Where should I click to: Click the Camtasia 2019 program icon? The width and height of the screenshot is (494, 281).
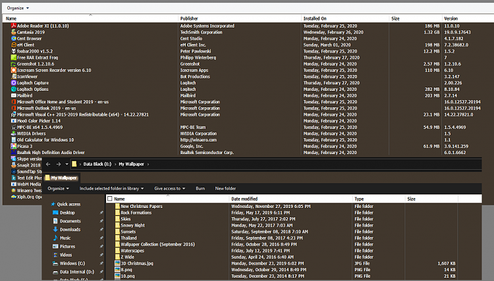[14, 32]
